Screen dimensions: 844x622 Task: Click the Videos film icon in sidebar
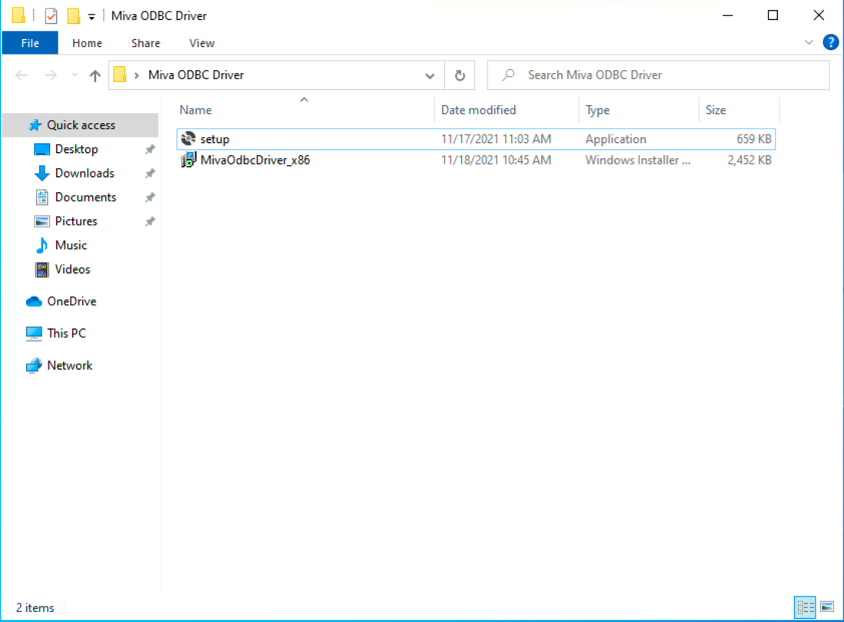pyautogui.click(x=42, y=269)
